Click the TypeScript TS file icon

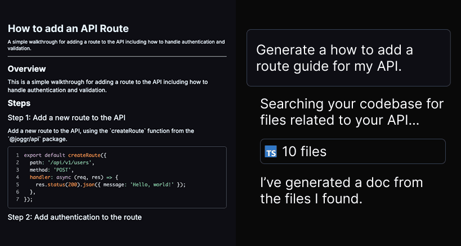click(271, 151)
